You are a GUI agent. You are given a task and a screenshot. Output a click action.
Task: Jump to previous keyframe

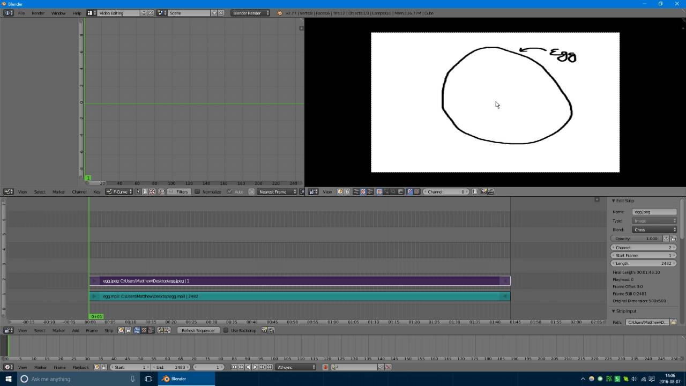241,367
